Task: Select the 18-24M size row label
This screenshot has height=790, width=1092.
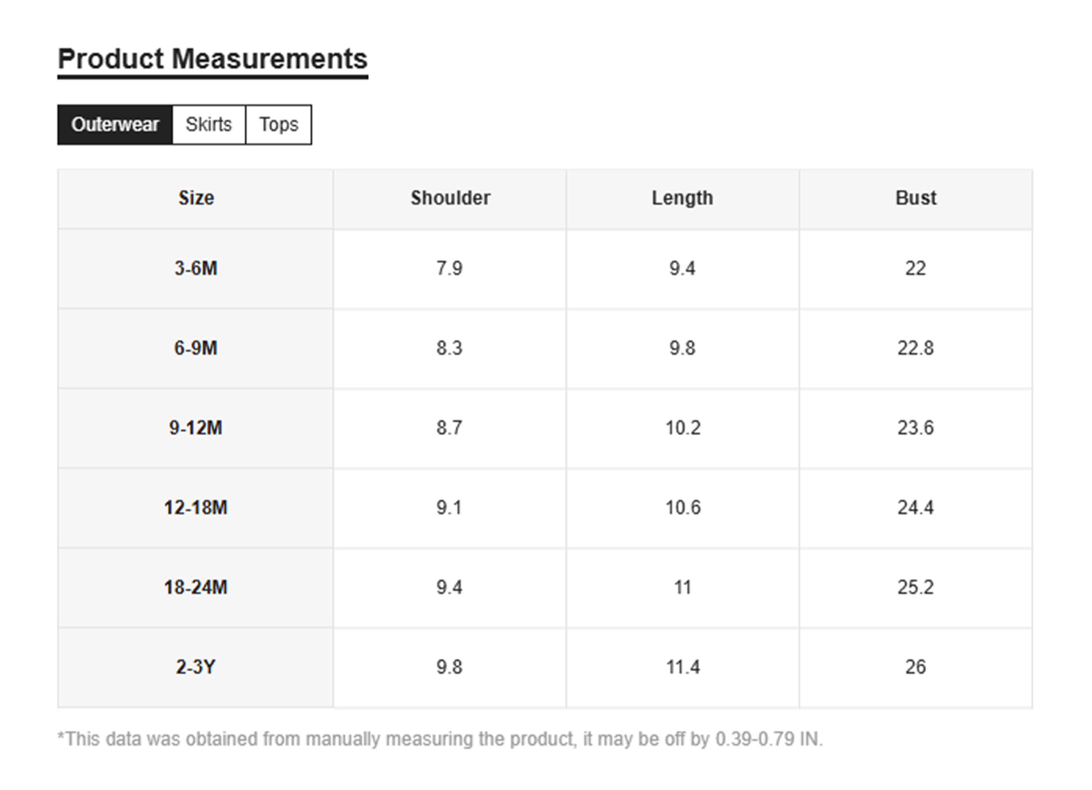Action: (x=196, y=587)
